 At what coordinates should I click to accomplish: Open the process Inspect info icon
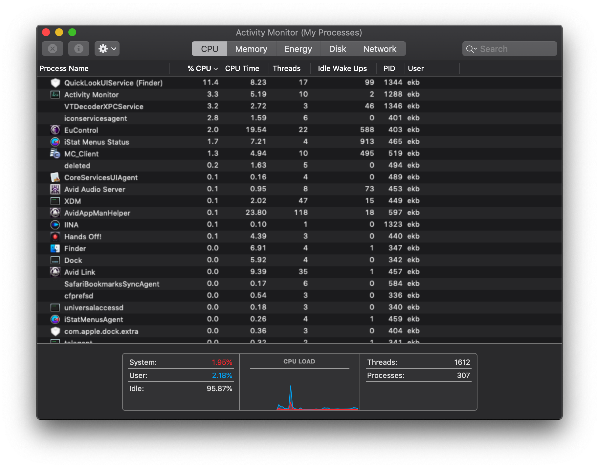pos(79,49)
